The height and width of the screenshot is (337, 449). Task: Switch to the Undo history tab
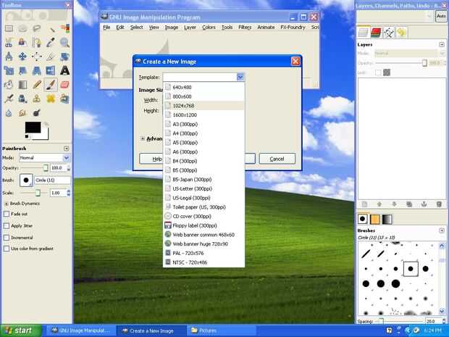pyautogui.click(x=401, y=33)
